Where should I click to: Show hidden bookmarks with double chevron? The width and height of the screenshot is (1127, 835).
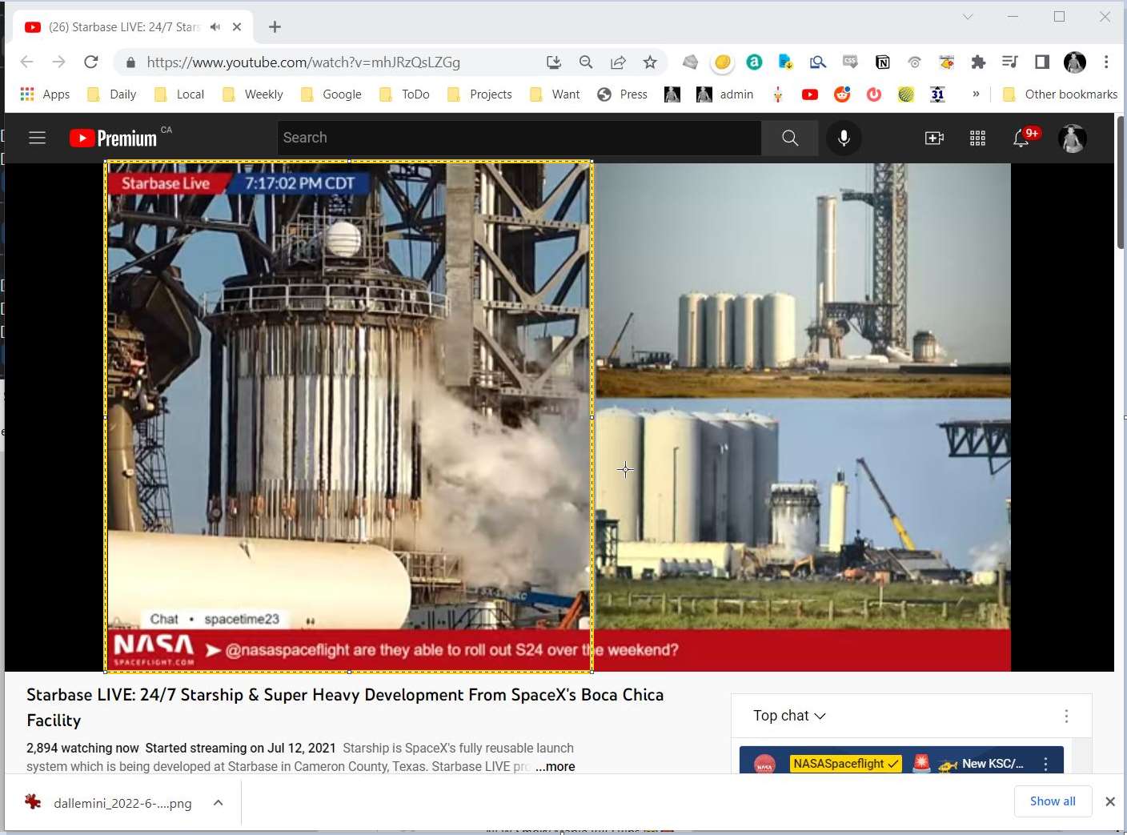pyautogui.click(x=976, y=94)
